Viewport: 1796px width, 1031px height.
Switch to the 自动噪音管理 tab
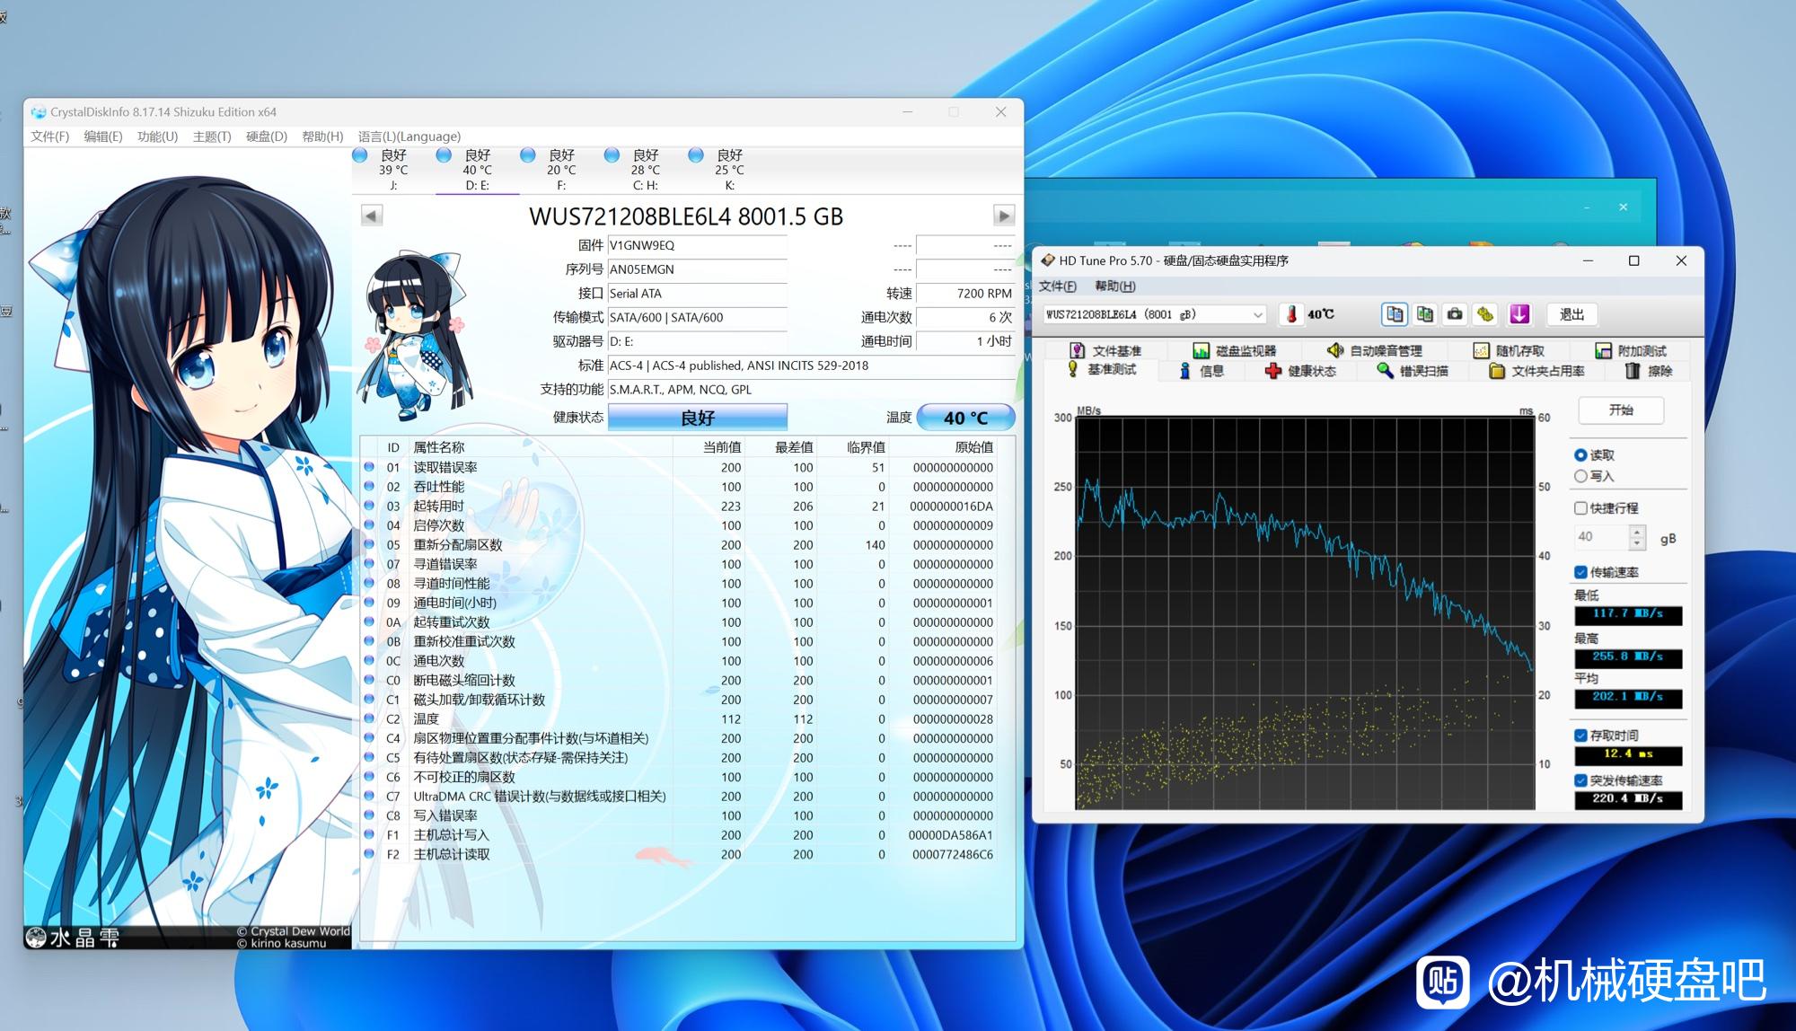tap(1375, 350)
